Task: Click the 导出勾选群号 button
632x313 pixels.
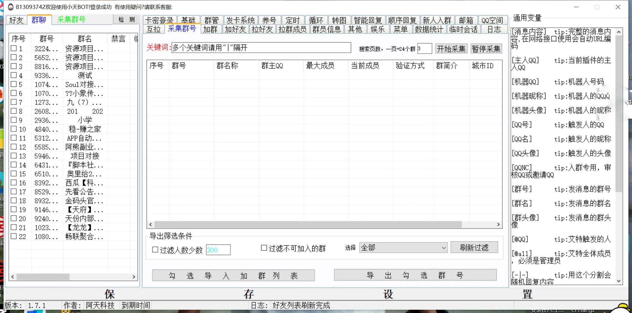Action: point(415,275)
